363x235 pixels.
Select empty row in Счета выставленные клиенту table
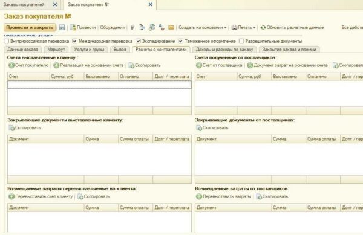coord(100,85)
